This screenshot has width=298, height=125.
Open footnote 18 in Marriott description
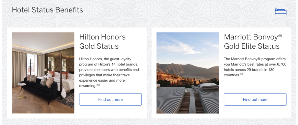pos(242,74)
